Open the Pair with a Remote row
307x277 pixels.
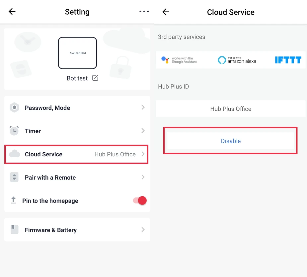click(77, 177)
